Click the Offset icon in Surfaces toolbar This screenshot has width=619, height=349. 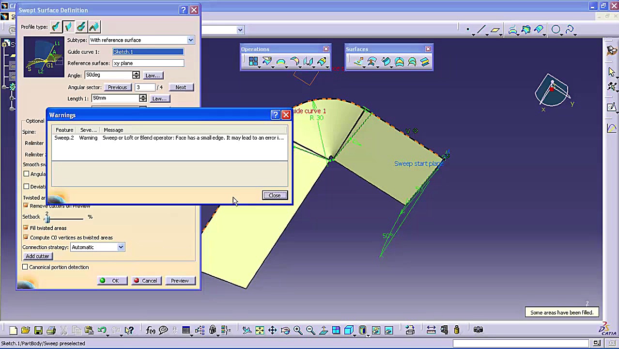click(372, 61)
